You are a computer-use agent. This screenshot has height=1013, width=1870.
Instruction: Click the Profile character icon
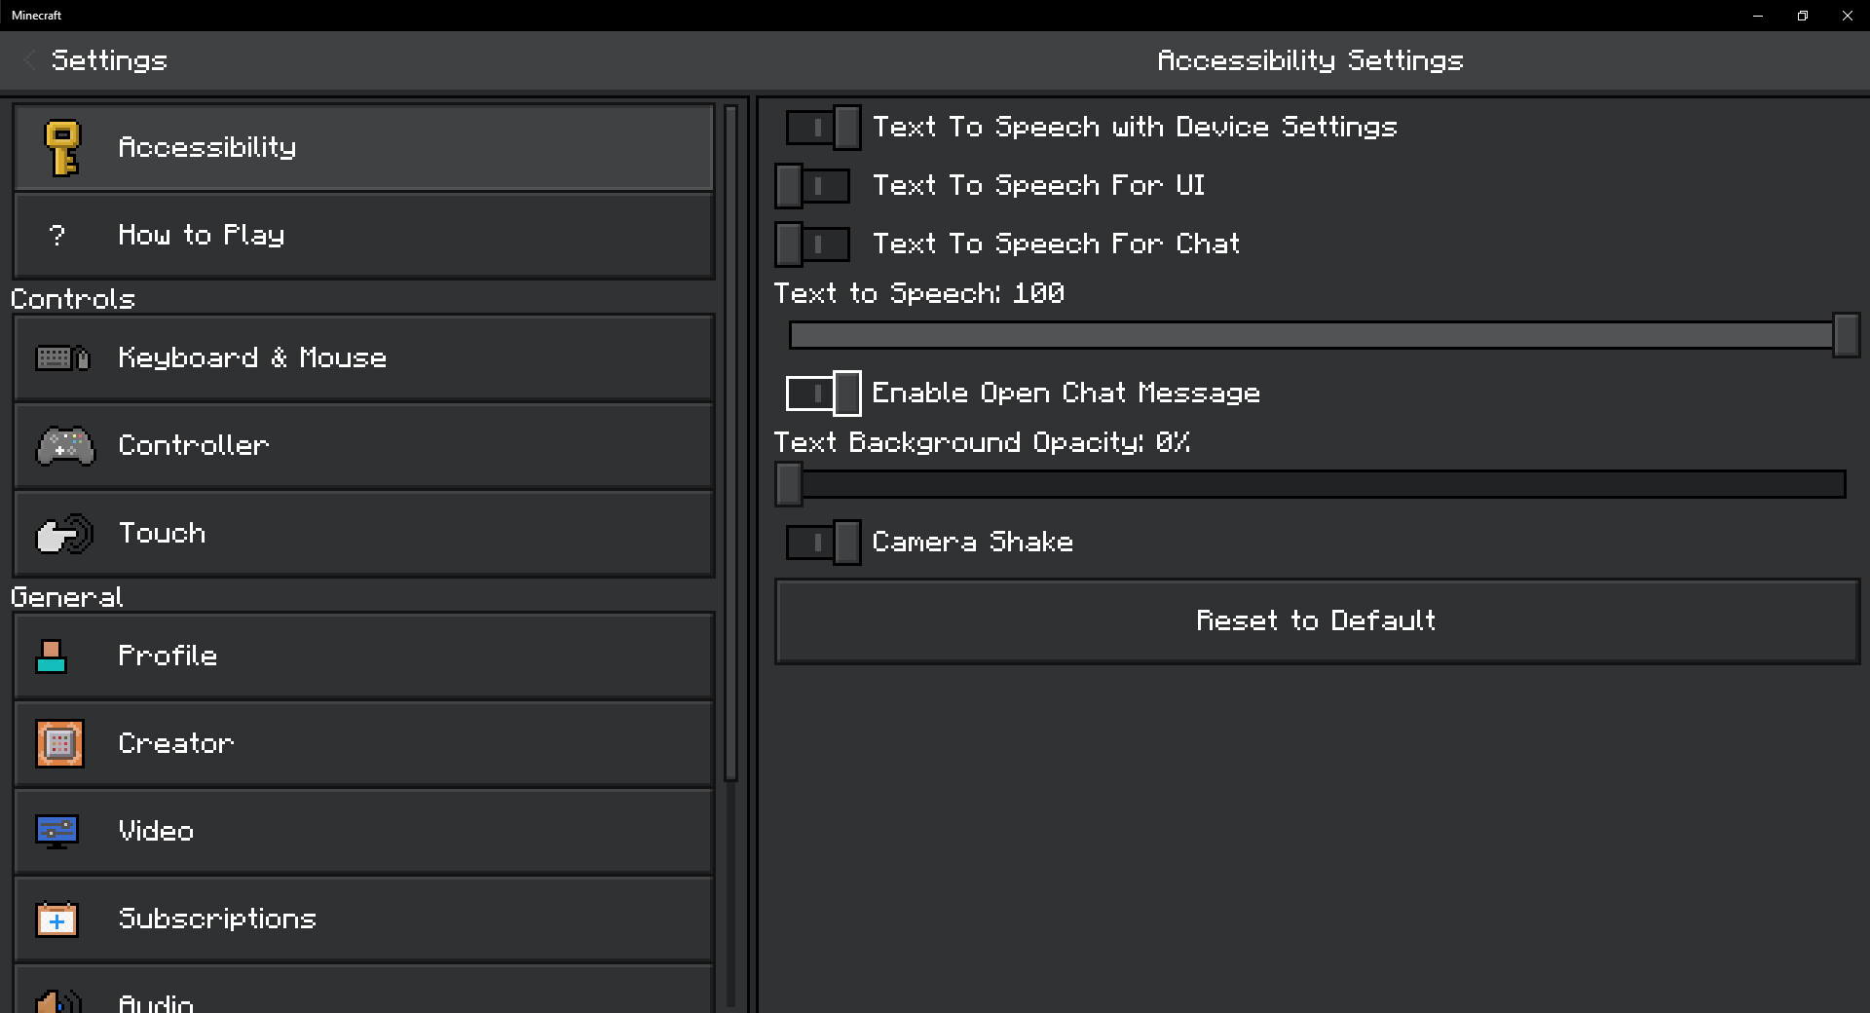click(x=52, y=657)
